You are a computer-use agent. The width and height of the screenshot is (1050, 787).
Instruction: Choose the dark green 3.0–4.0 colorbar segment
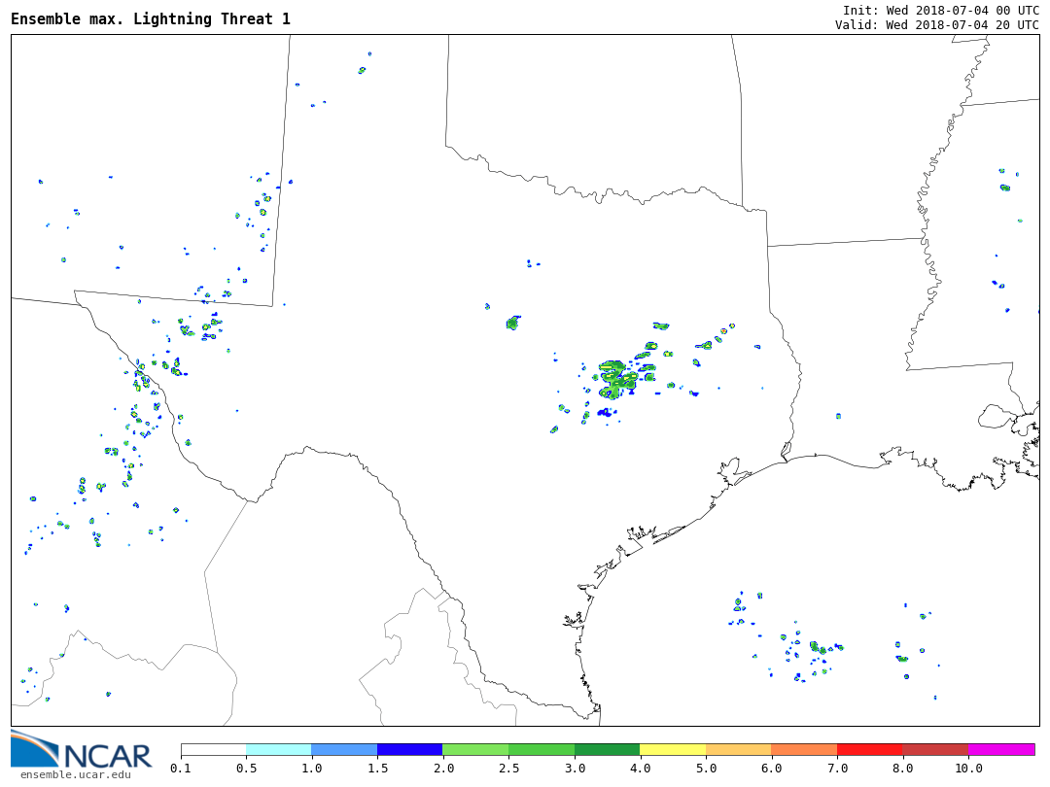point(607,750)
